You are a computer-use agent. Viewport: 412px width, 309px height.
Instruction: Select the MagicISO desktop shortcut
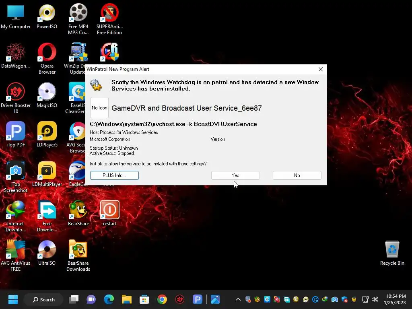(x=47, y=95)
